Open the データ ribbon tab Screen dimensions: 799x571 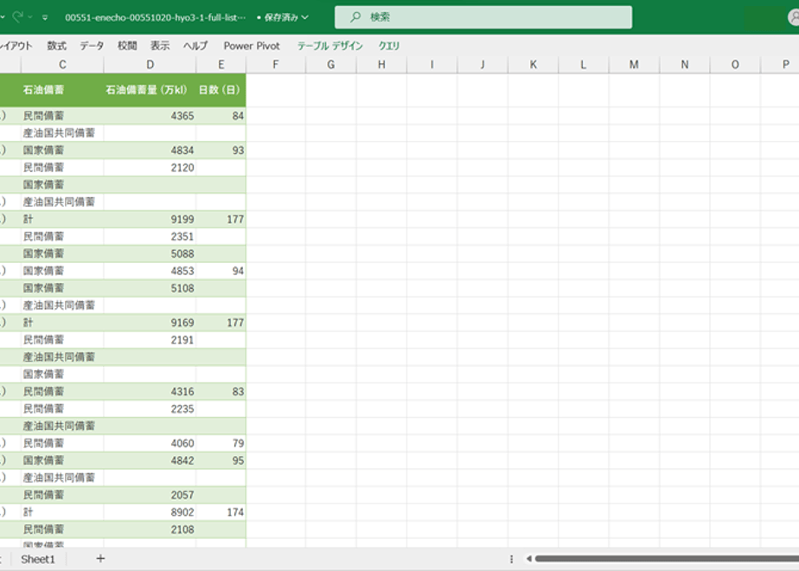[92, 46]
